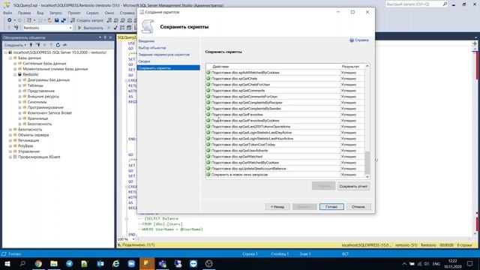This screenshot has width=480, height=270.
Task: Go to Сводка wizard step
Action: [144, 61]
